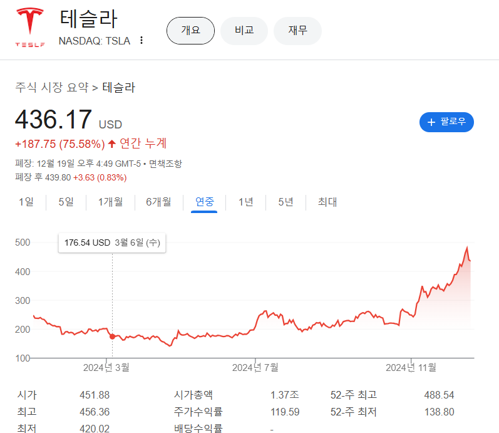Select the 최대 max chart range
This screenshot has height=433, width=499.
[x=327, y=202]
